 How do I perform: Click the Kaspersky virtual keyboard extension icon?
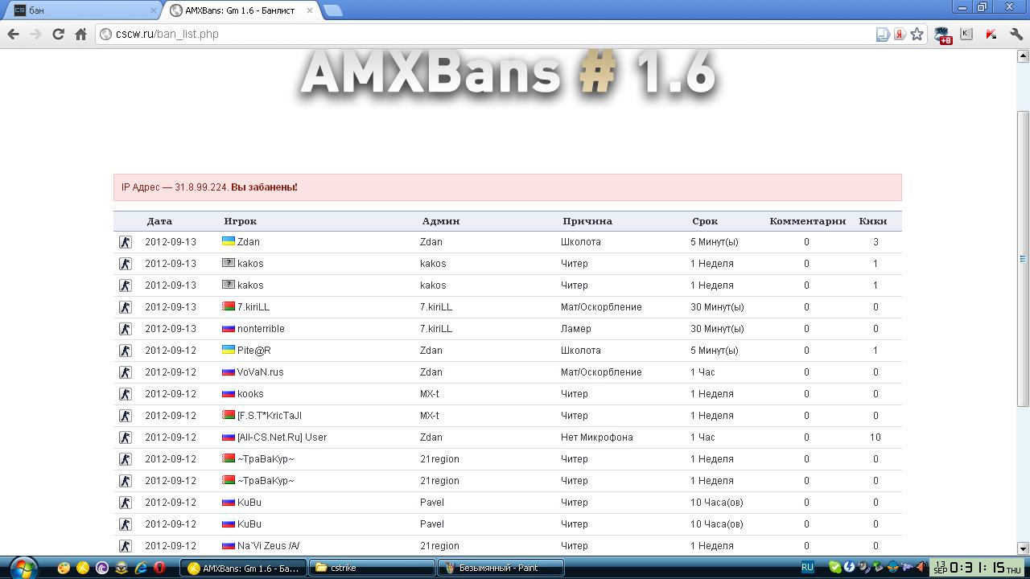click(966, 34)
